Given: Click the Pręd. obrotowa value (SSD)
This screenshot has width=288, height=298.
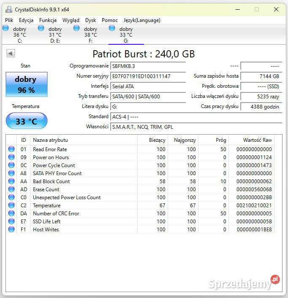Looking at the screenshot, I should click(261, 86).
